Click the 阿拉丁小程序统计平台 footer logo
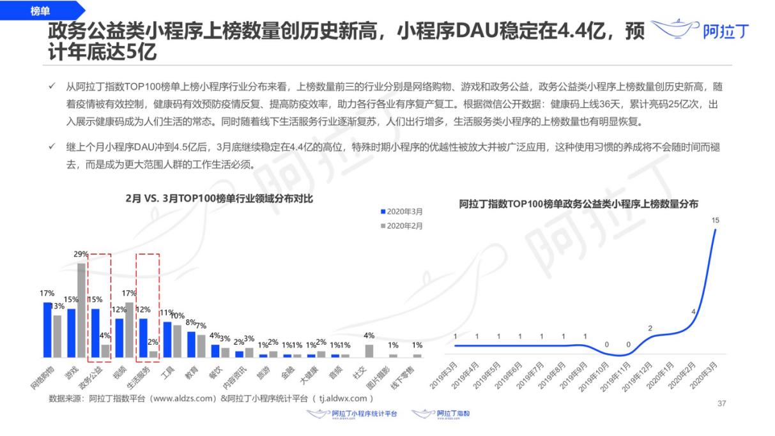Viewport: 775px width, 436px height. pyautogui.click(x=353, y=414)
